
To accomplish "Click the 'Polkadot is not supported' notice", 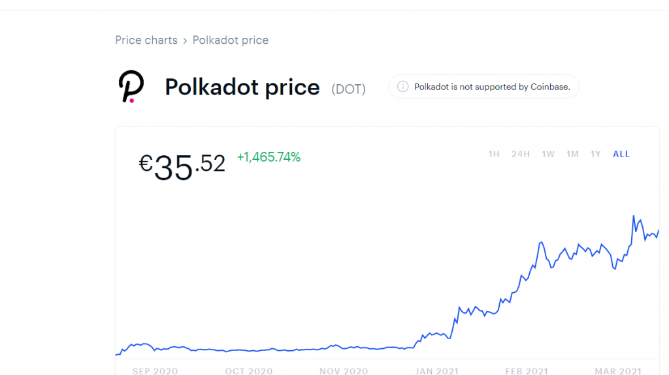I will pos(492,87).
